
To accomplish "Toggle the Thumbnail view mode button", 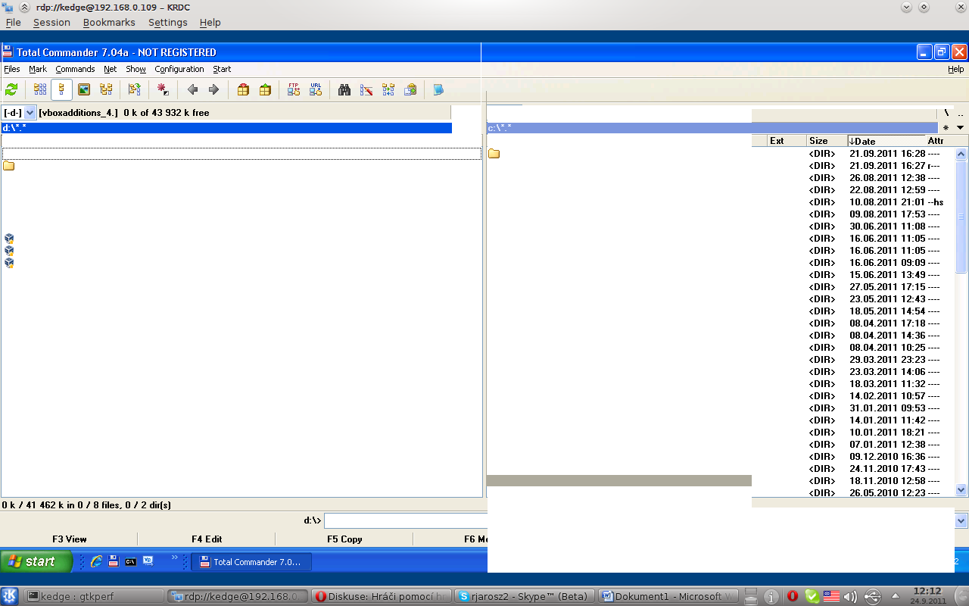I will pos(84,89).
